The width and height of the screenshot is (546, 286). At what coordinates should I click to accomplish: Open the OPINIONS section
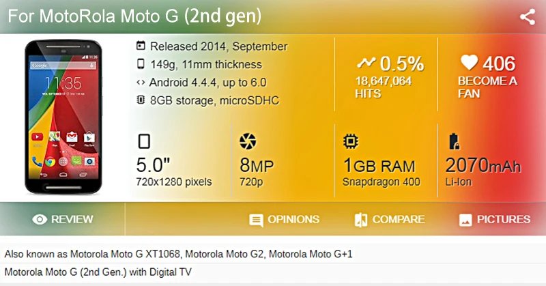pos(293,220)
